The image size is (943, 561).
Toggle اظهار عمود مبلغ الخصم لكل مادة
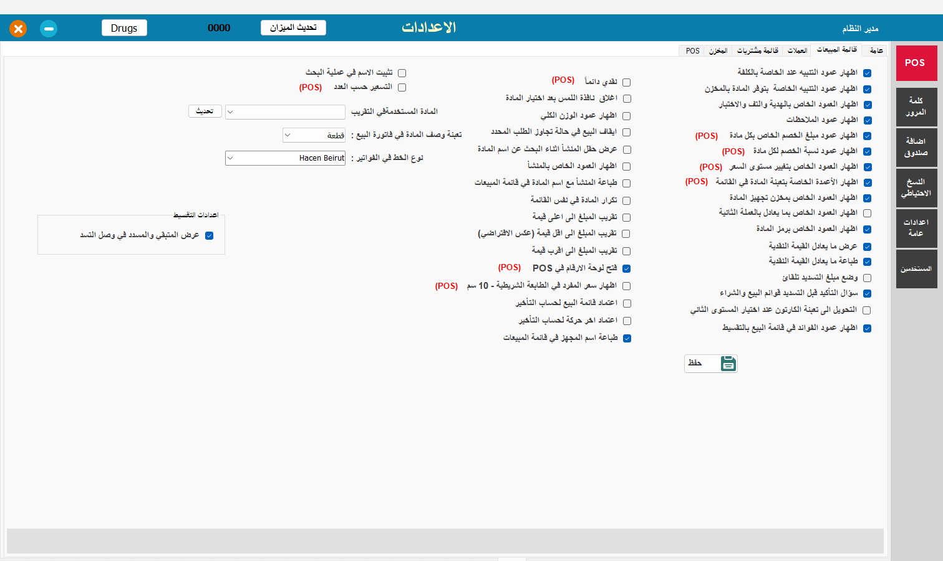point(867,136)
